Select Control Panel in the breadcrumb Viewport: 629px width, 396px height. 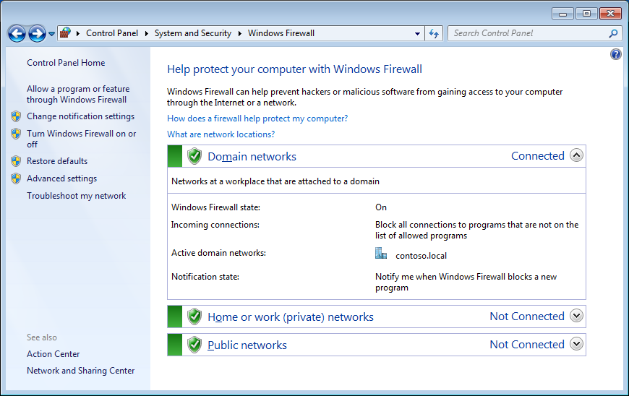click(111, 33)
